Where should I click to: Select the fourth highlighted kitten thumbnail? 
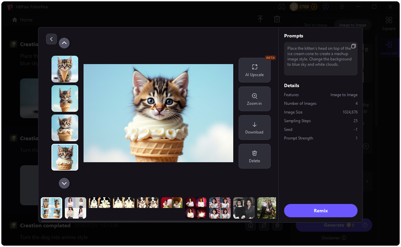click(65, 157)
